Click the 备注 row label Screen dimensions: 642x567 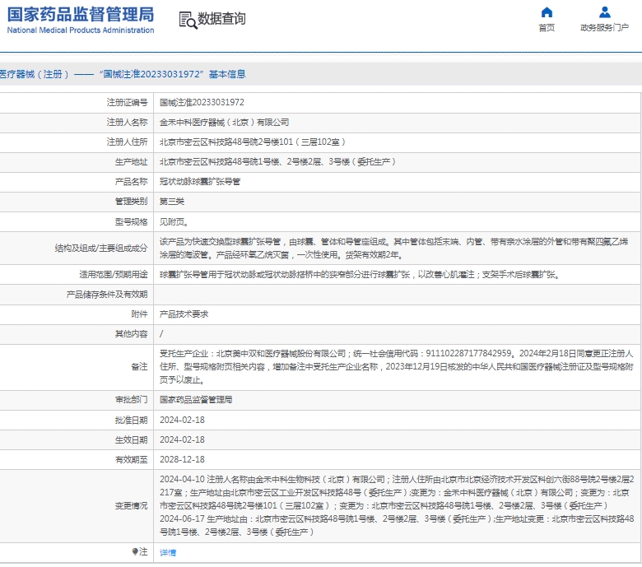139,367
